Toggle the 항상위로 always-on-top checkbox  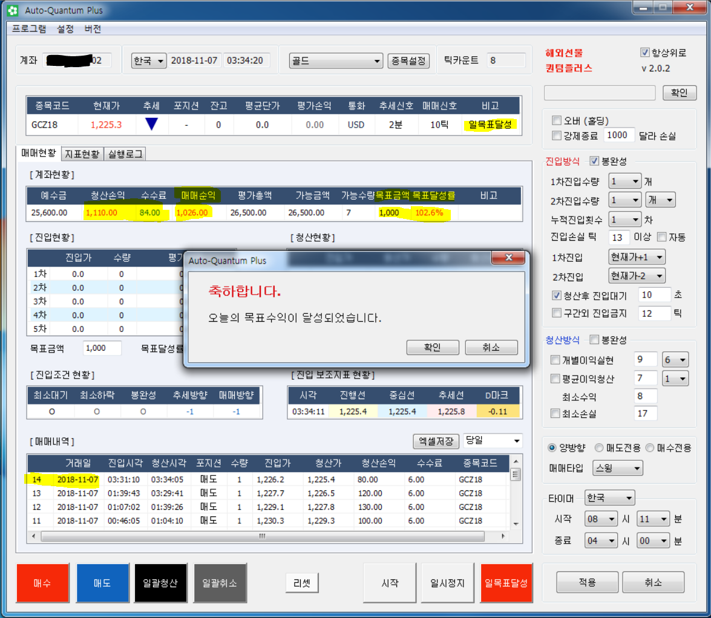click(644, 53)
